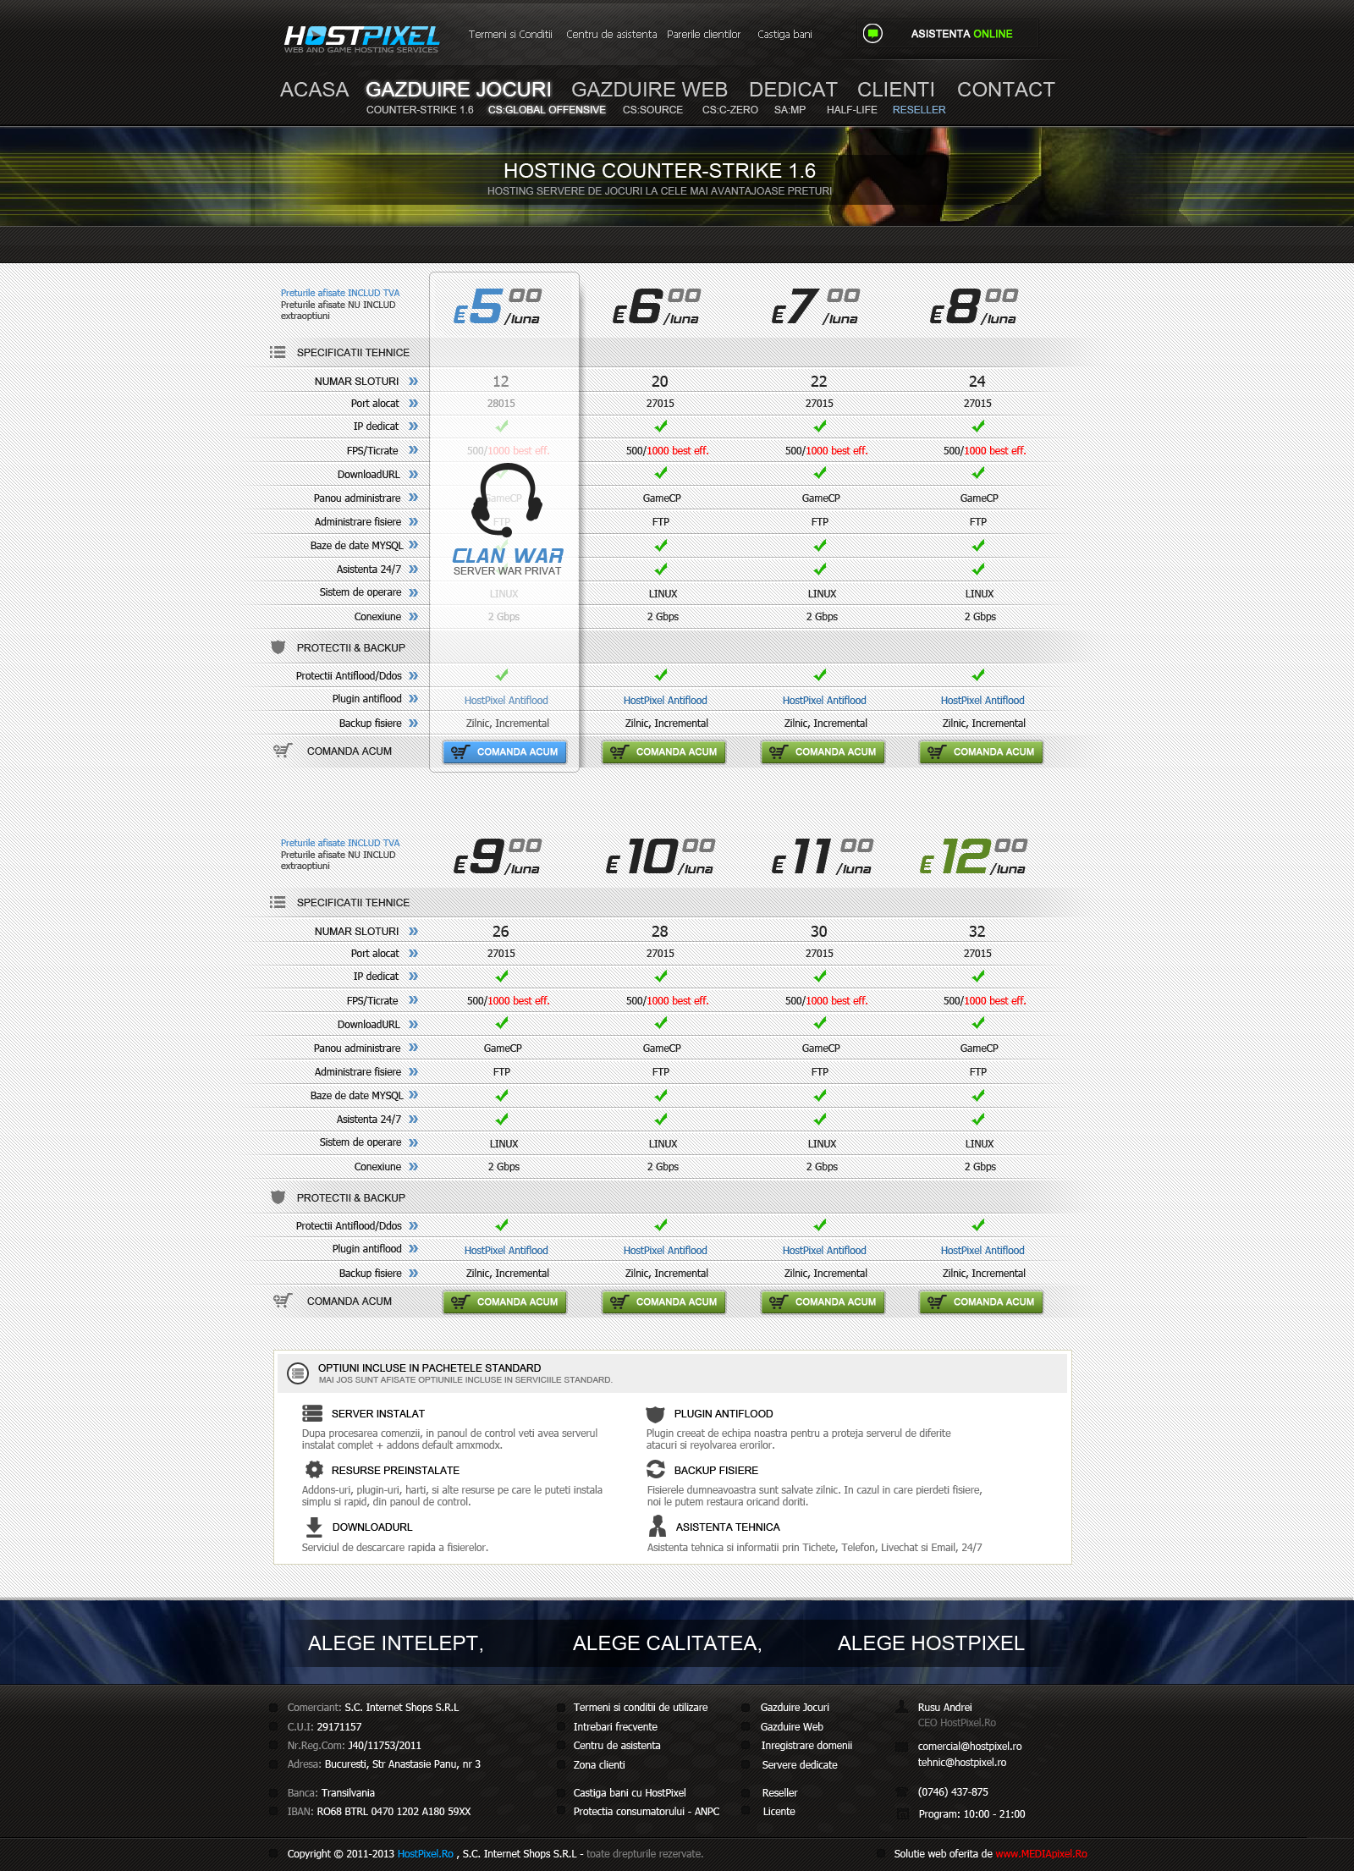Viewport: 1354px width, 1871px height.
Task: Open footer Servere dedicate link
Action: click(x=800, y=1764)
